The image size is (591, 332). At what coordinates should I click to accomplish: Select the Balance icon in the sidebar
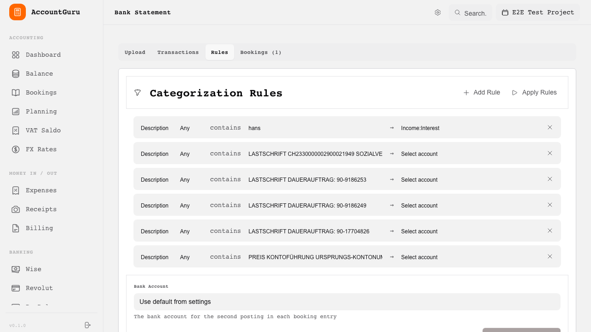point(15,73)
